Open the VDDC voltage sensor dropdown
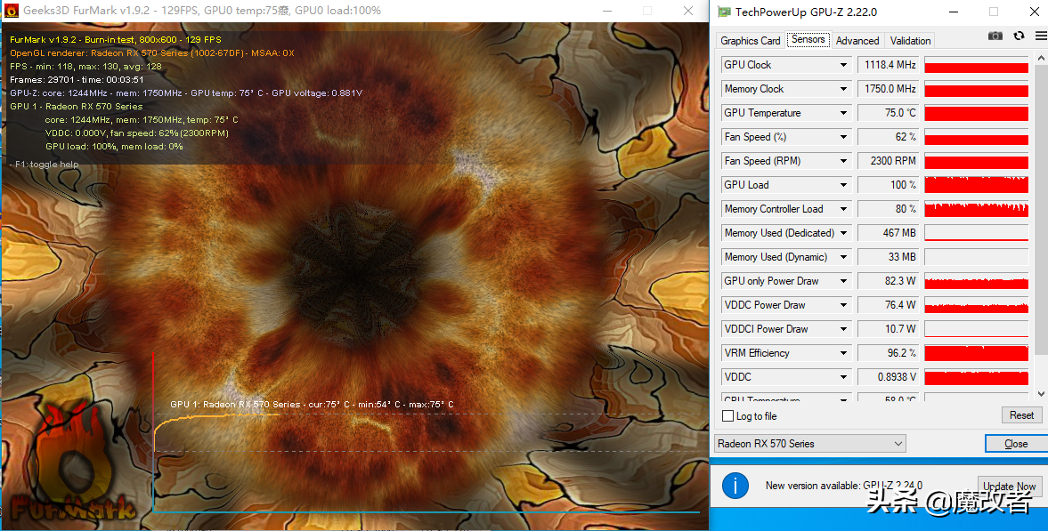 tap(843, 377)
